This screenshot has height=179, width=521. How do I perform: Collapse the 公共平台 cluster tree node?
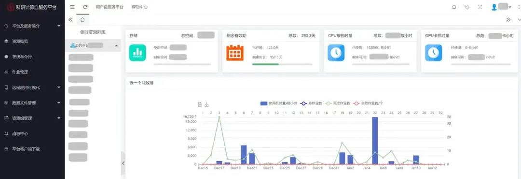click(x=117, y=46)
